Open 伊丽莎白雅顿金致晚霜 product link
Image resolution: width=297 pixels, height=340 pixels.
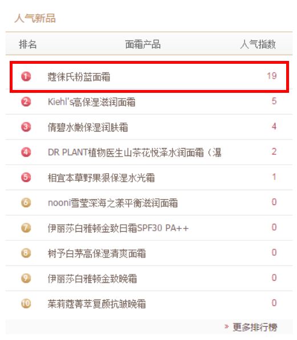pyautogui.click(x=92, y=278)
